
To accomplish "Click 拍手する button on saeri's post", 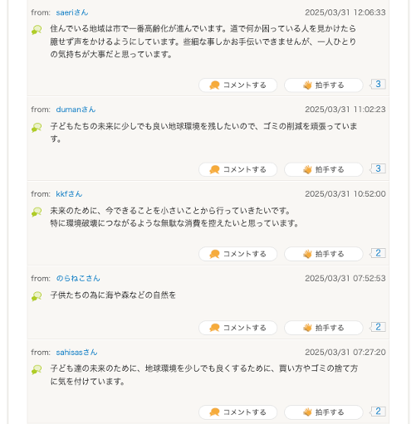I will pyautogui.click(x=323, y=85).
